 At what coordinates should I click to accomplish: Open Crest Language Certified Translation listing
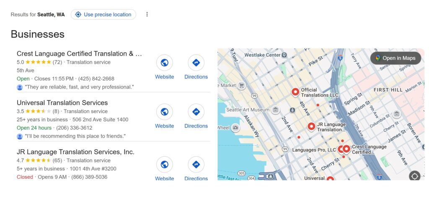pos(79,54)
